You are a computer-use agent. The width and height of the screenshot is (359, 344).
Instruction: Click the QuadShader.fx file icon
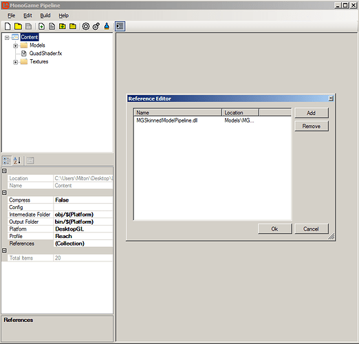point(23,54)
